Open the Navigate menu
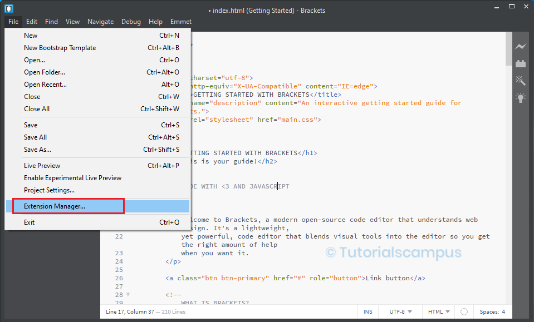Image resolution: width=534 pixels, height=322 pixels. [x=100, y=22]
